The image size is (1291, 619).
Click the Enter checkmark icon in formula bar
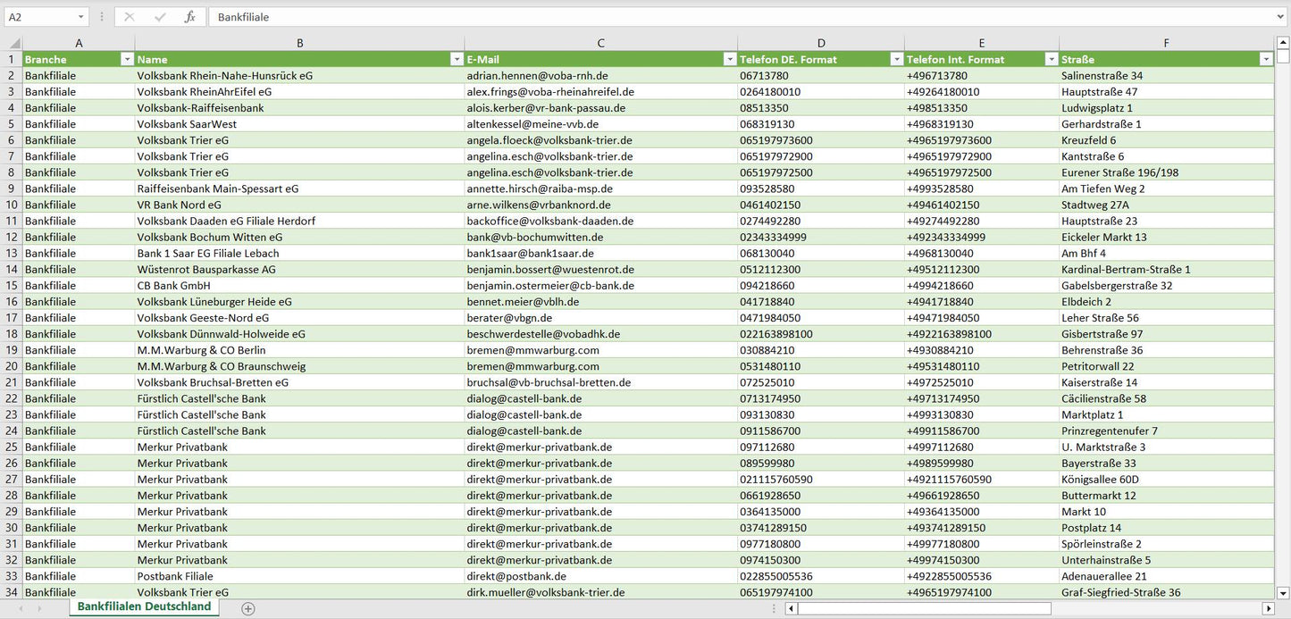click(x=160, y=17)
